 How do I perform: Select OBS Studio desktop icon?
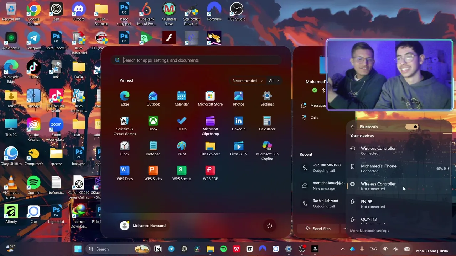[x=237, y=12]
